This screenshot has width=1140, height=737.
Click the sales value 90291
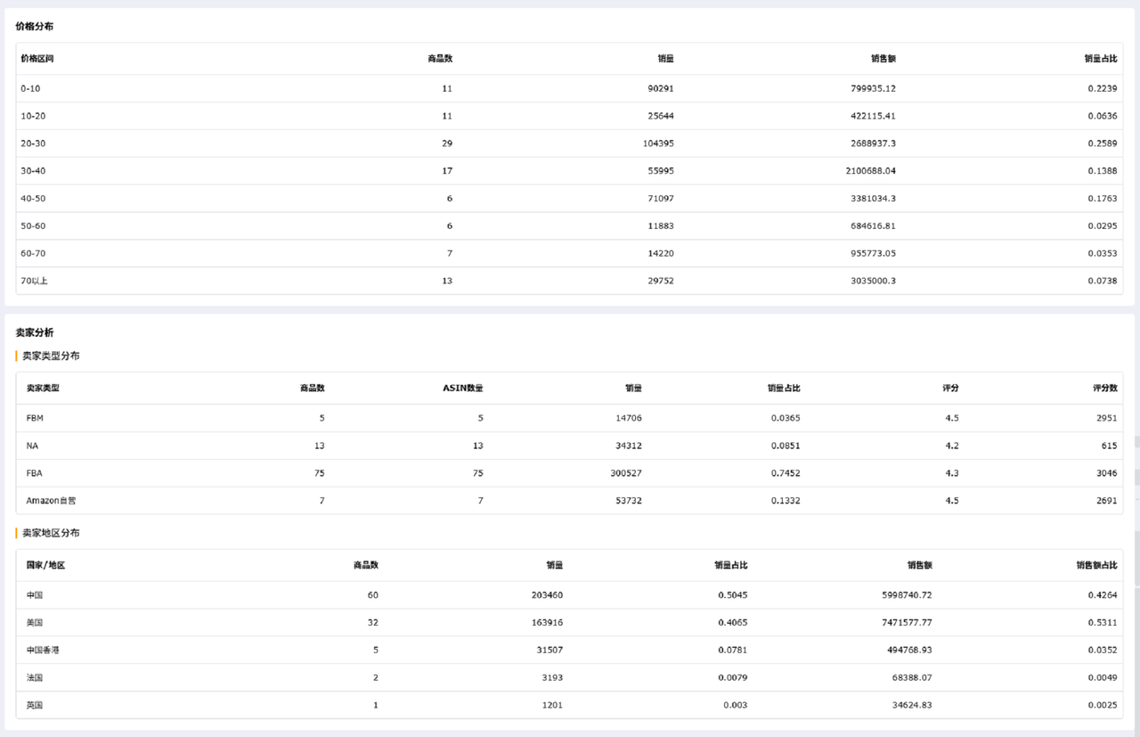click(x=661, y=88)
